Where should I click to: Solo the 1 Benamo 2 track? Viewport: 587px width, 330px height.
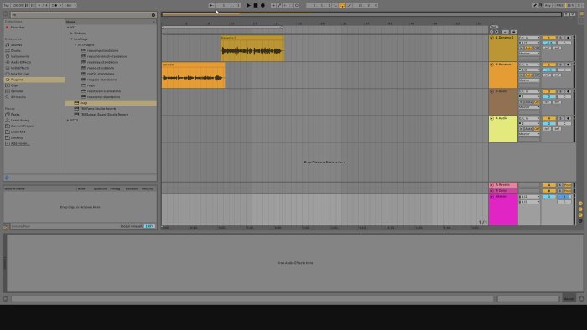[x=560, y=38]
